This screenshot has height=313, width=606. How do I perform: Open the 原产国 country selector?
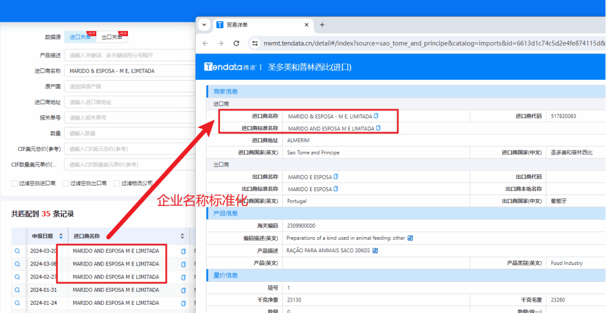(x=129, y=86)
